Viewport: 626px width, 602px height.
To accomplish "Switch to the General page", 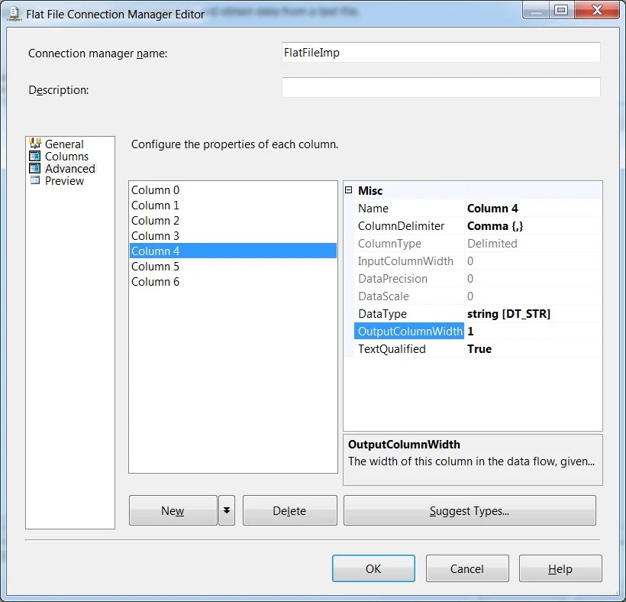I will (x=63, y=144).
